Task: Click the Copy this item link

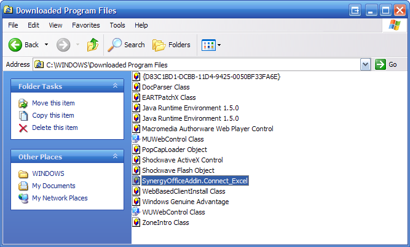Action: point(53,115)
